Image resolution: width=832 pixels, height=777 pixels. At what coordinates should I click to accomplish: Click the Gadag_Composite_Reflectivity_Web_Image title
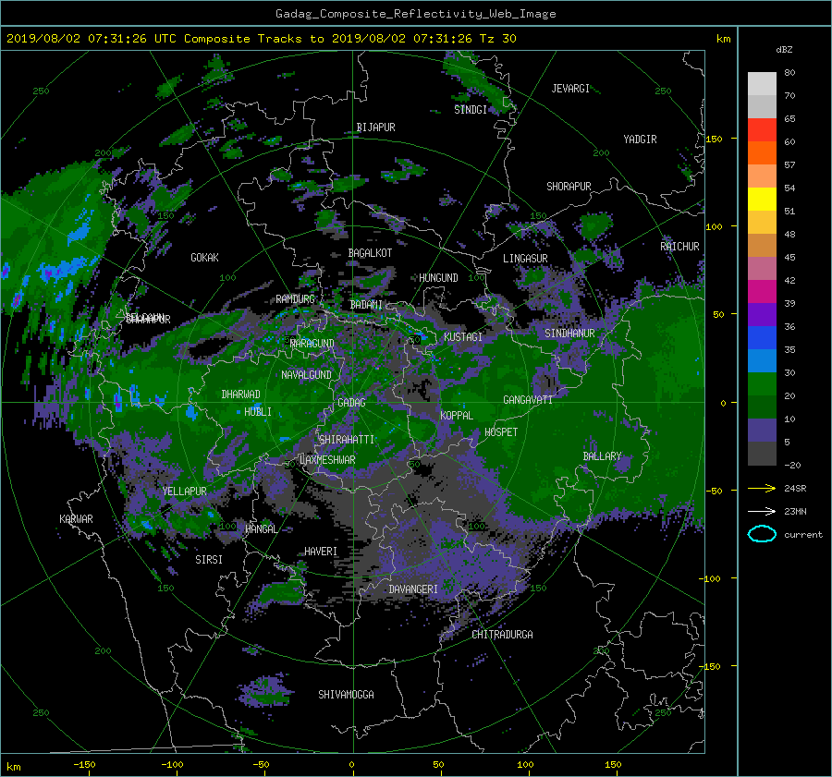(x=415, y=14)
